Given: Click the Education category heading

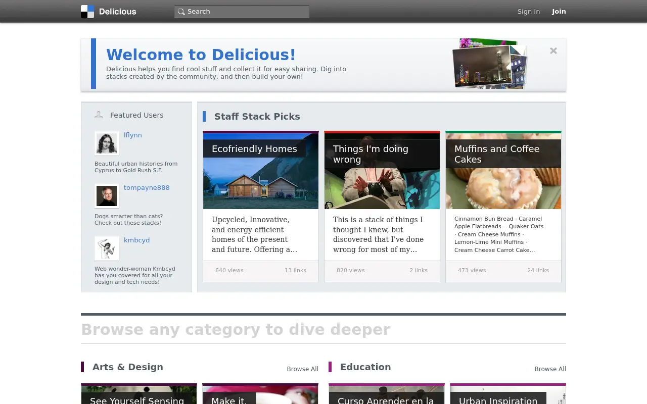Looking at the screenshot, I should click(365, 367).
